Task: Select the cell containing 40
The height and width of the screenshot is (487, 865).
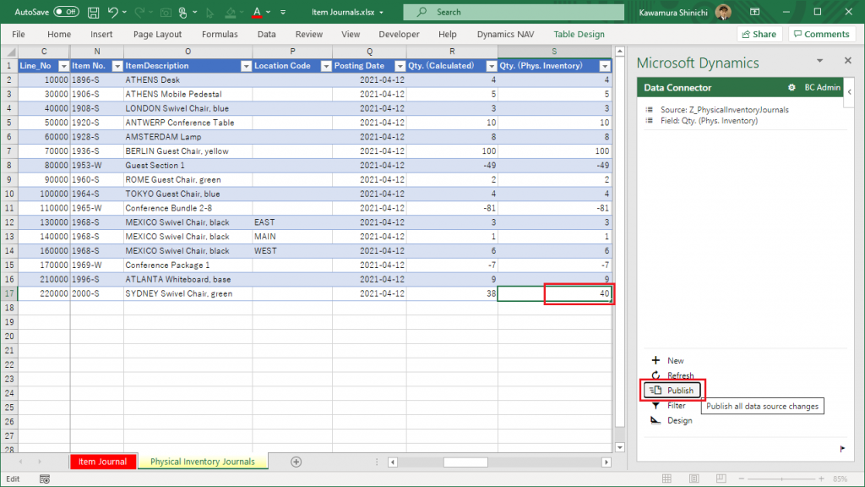Action: [554, 293]
